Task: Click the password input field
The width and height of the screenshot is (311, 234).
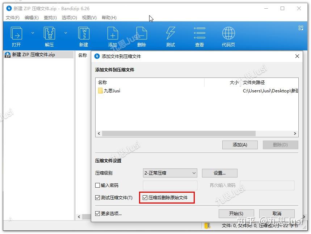Action: click(x=170, y=185)
